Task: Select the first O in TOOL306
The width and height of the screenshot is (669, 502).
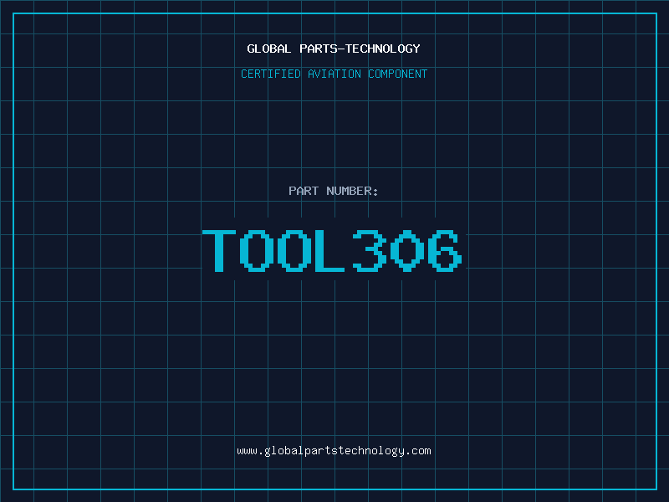Action: point(257,250)
